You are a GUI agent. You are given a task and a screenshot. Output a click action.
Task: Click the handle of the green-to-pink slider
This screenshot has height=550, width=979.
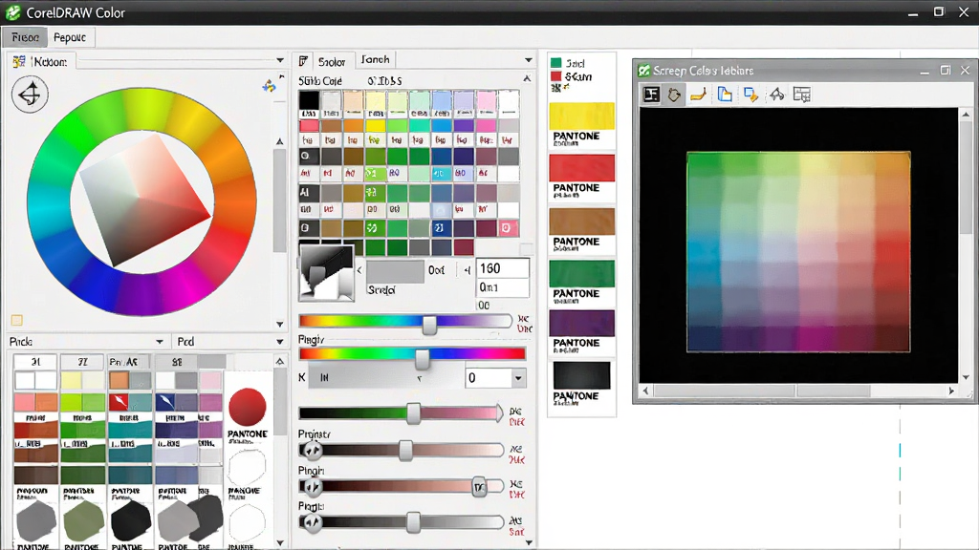coord(413,414)
